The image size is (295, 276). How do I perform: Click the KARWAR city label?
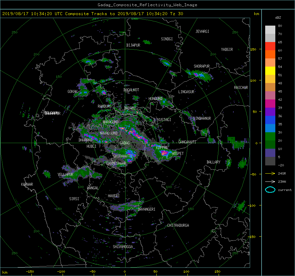click(x=27, y=184)
